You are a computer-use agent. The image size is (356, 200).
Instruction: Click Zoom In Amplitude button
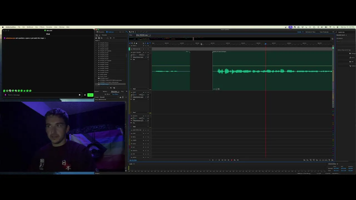pyautogui.click(x=304, y=160)
